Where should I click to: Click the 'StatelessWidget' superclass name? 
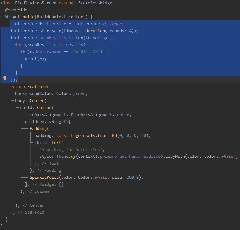tap(96, 3)
